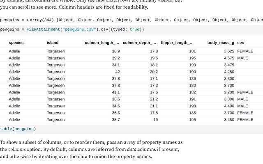
Task: Open the 'table' reference in the code cell
Action: [x=6, y=129]
